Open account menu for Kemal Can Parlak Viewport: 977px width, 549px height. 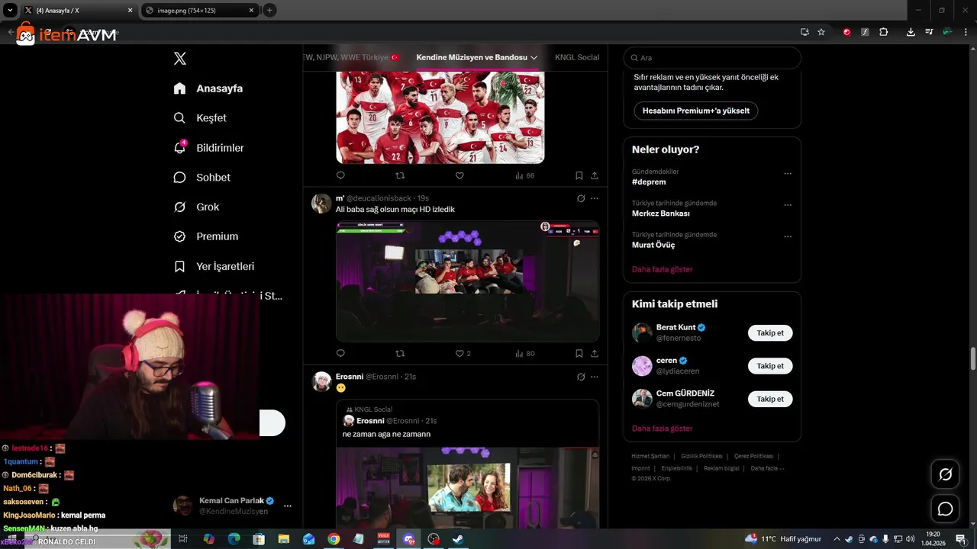click(x=288, y=506)
